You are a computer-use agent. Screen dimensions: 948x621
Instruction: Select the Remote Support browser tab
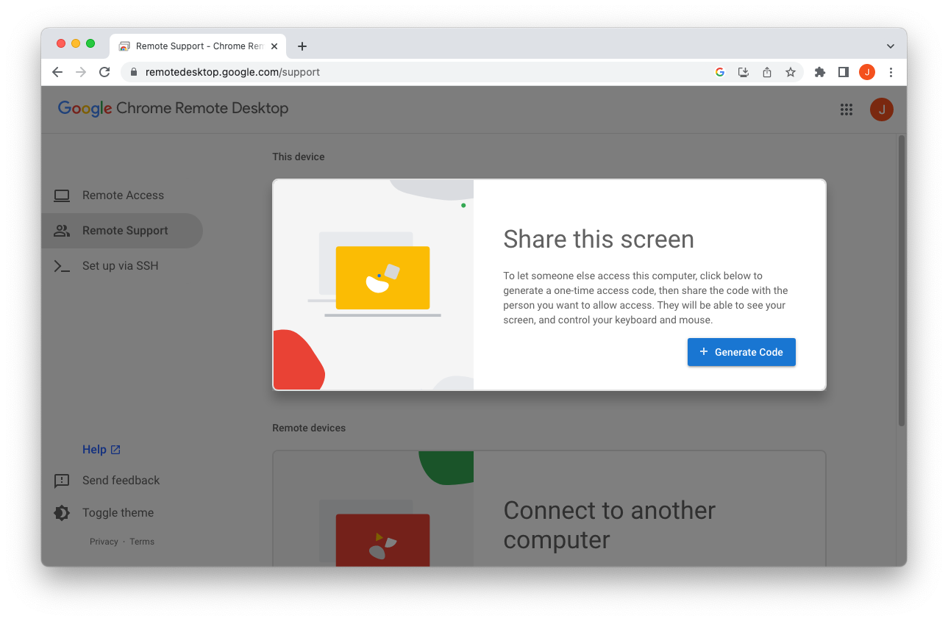pyautogui.click(x=199, y=46)
